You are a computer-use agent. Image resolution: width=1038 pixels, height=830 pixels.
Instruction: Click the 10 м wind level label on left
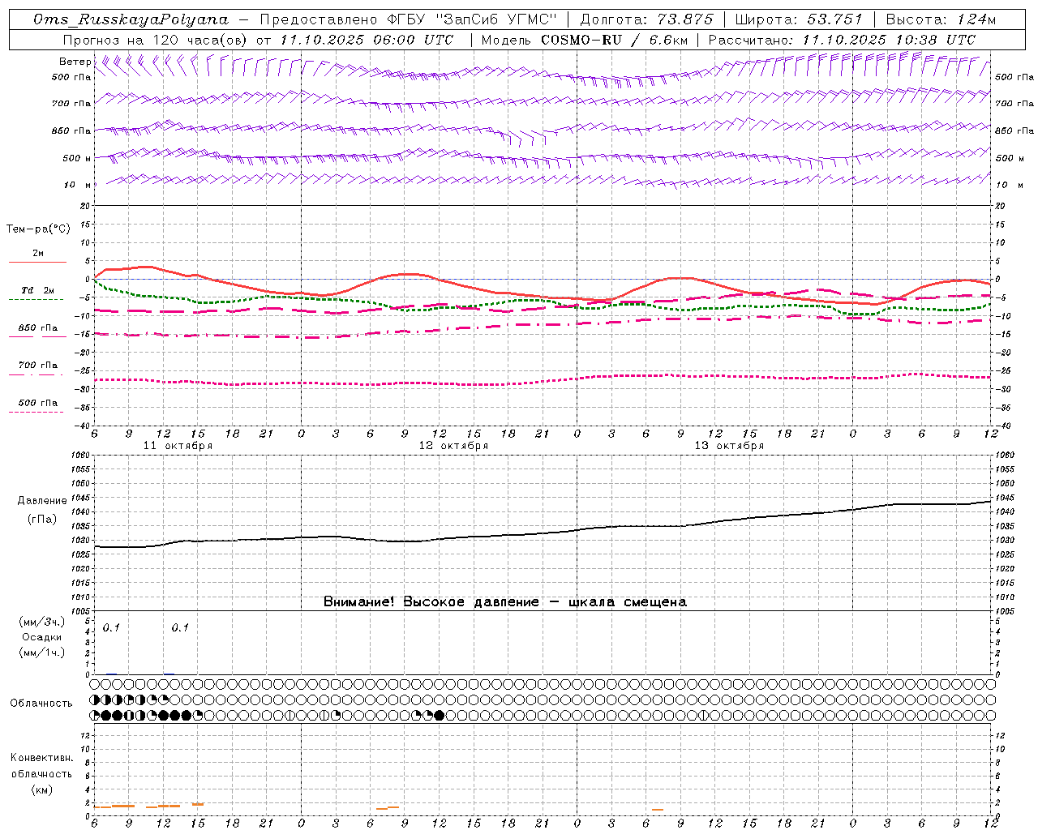point(77,185)
